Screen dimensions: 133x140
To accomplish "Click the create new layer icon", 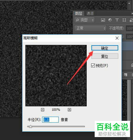I will point(126,75).
